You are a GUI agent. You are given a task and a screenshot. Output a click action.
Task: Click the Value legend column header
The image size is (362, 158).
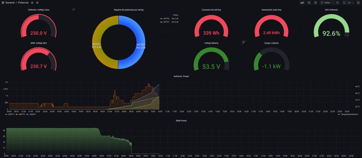(x=176, y=15)
